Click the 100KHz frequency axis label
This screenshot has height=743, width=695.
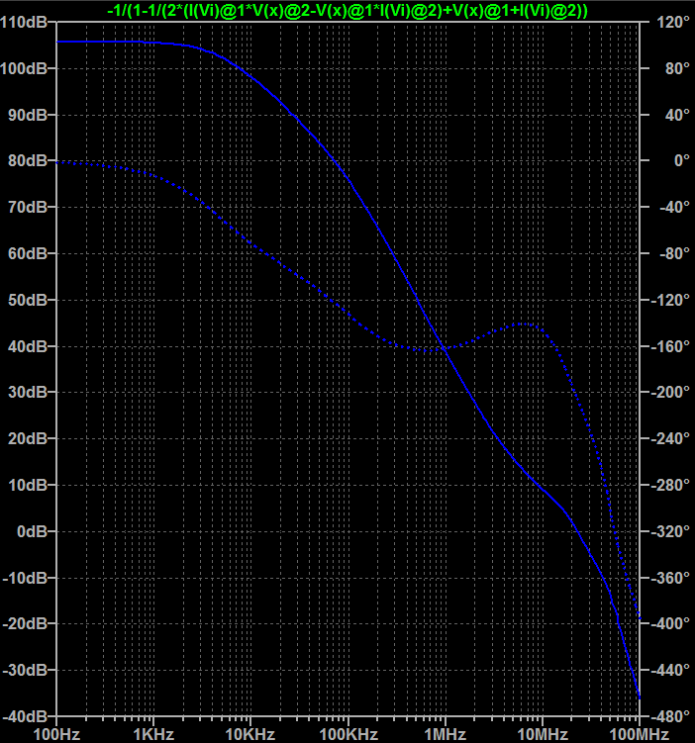[x=348, y=734]
